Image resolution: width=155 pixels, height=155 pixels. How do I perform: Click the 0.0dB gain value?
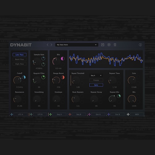[x=134, y=87]
